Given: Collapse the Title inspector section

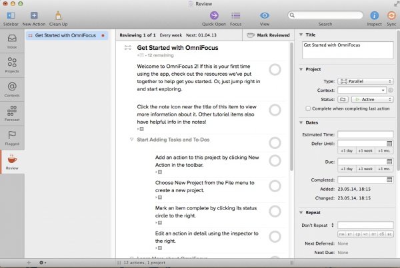Looking at the screenshot, I should click(301, 35).
